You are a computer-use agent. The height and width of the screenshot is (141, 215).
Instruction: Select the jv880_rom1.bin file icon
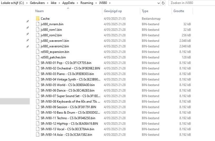[38, 30]
